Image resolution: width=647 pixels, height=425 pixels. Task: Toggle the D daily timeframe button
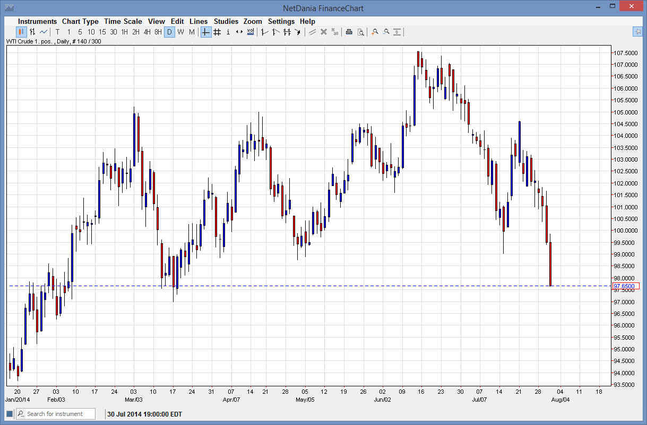point(169,32)
